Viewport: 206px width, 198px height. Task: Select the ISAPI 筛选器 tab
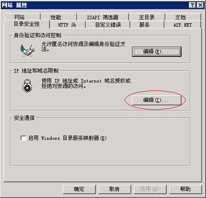tap(103, 17)
